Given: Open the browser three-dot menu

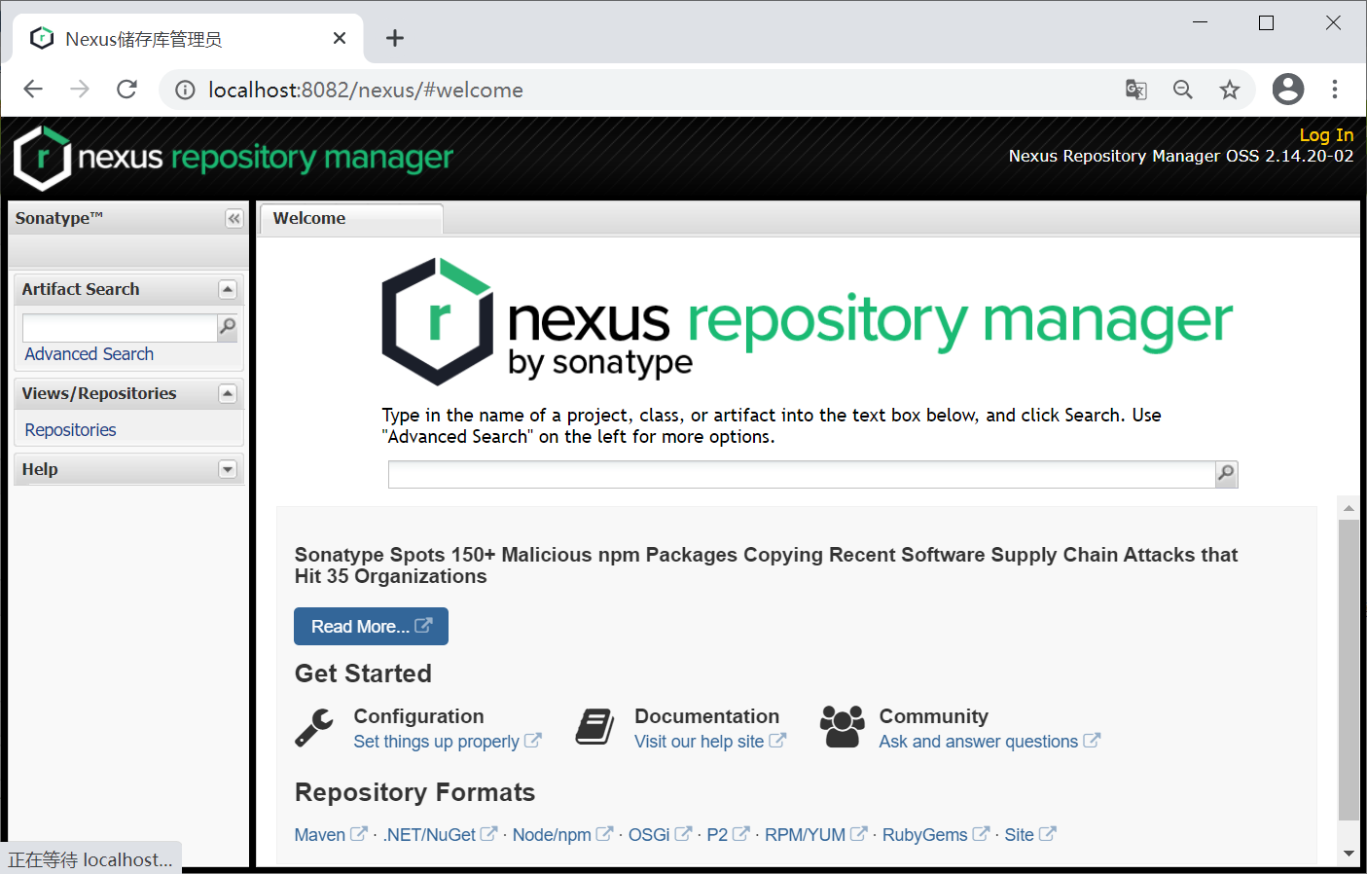Looking at the screenshot, I should coord(1335,89).
